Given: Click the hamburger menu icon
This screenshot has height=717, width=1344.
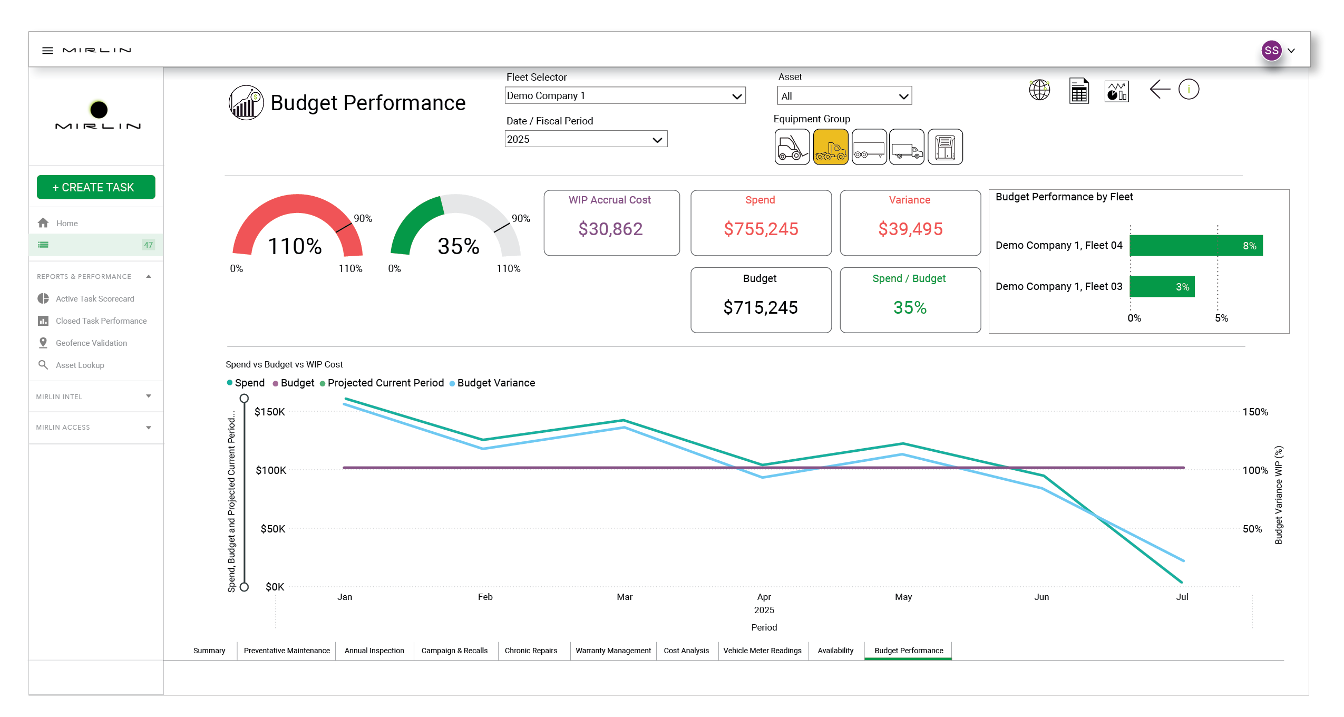Looking at the screenshot, I should pyautogui.click(x=47, y=51).
